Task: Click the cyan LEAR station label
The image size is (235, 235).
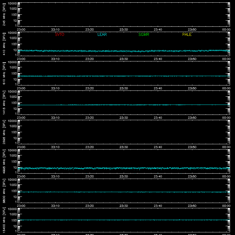Action: (102, 34)
